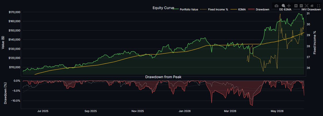Click the 27 tick on right axis

click(308, 57)
